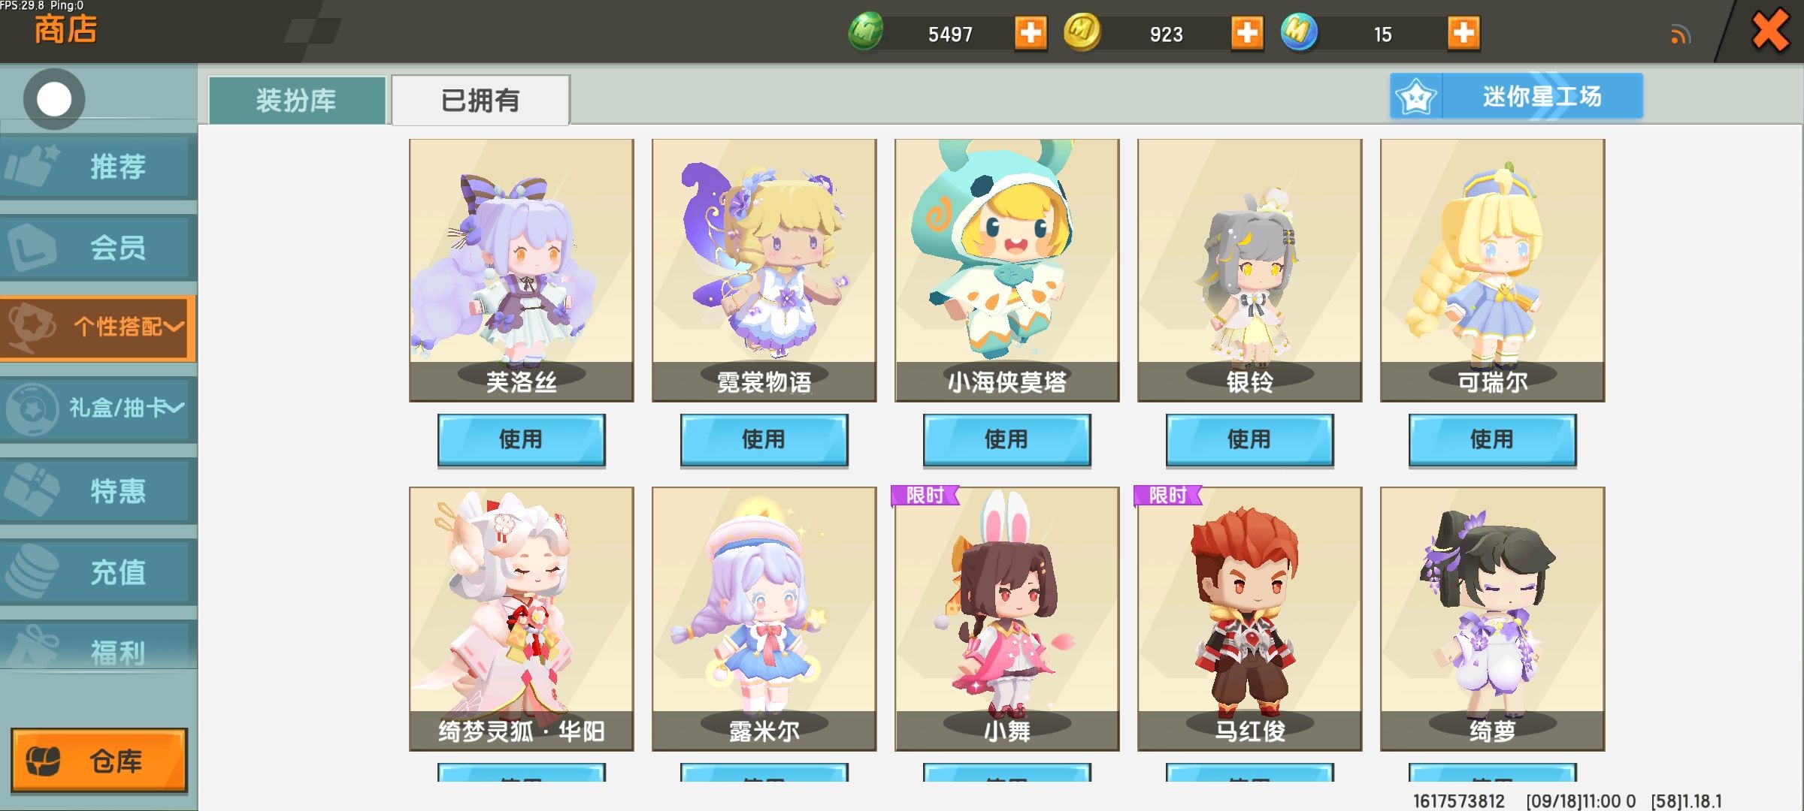This screenshot has width=1804, height=811.
Task: Add more blue mini points
Action: pyautogui.click(x=1463, y=34)
